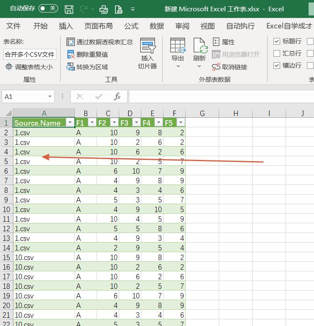Click the 刷新 refresh icon
The width and height of the screenshot is (314, 326).
tap(200, 45)
